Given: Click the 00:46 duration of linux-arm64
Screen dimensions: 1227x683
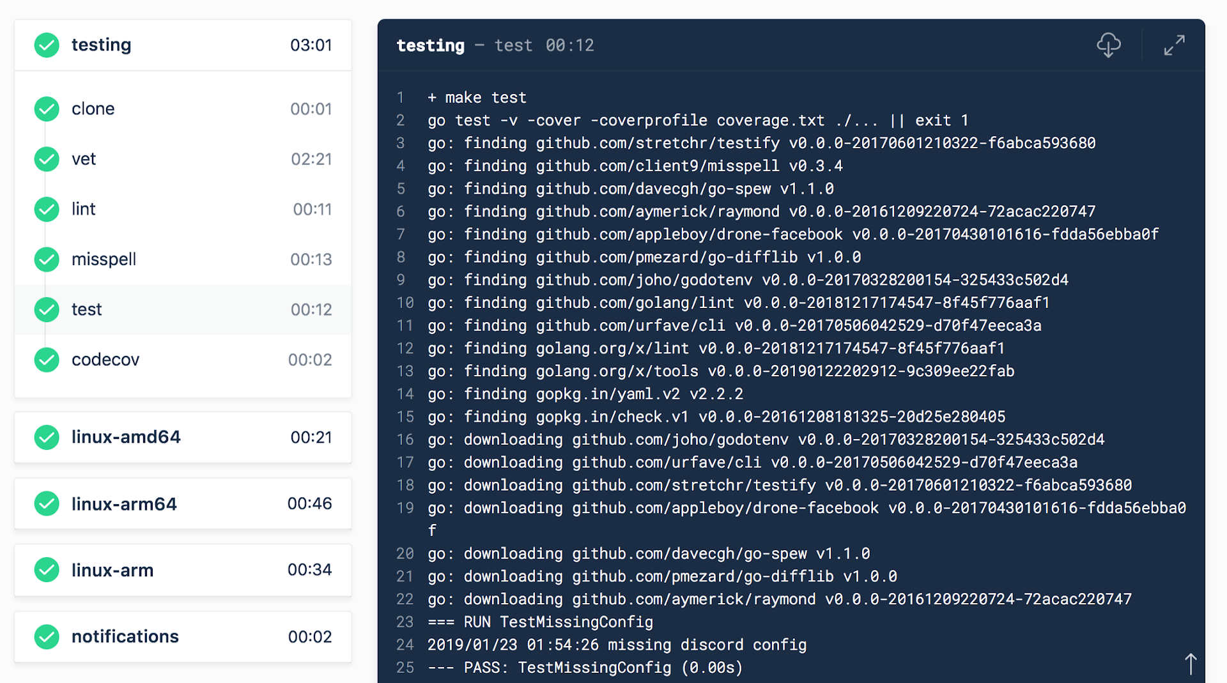Looking at the screenshot, I should coord(309,503).
